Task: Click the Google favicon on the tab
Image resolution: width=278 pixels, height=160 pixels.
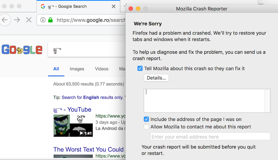Action: click(43, 6)
